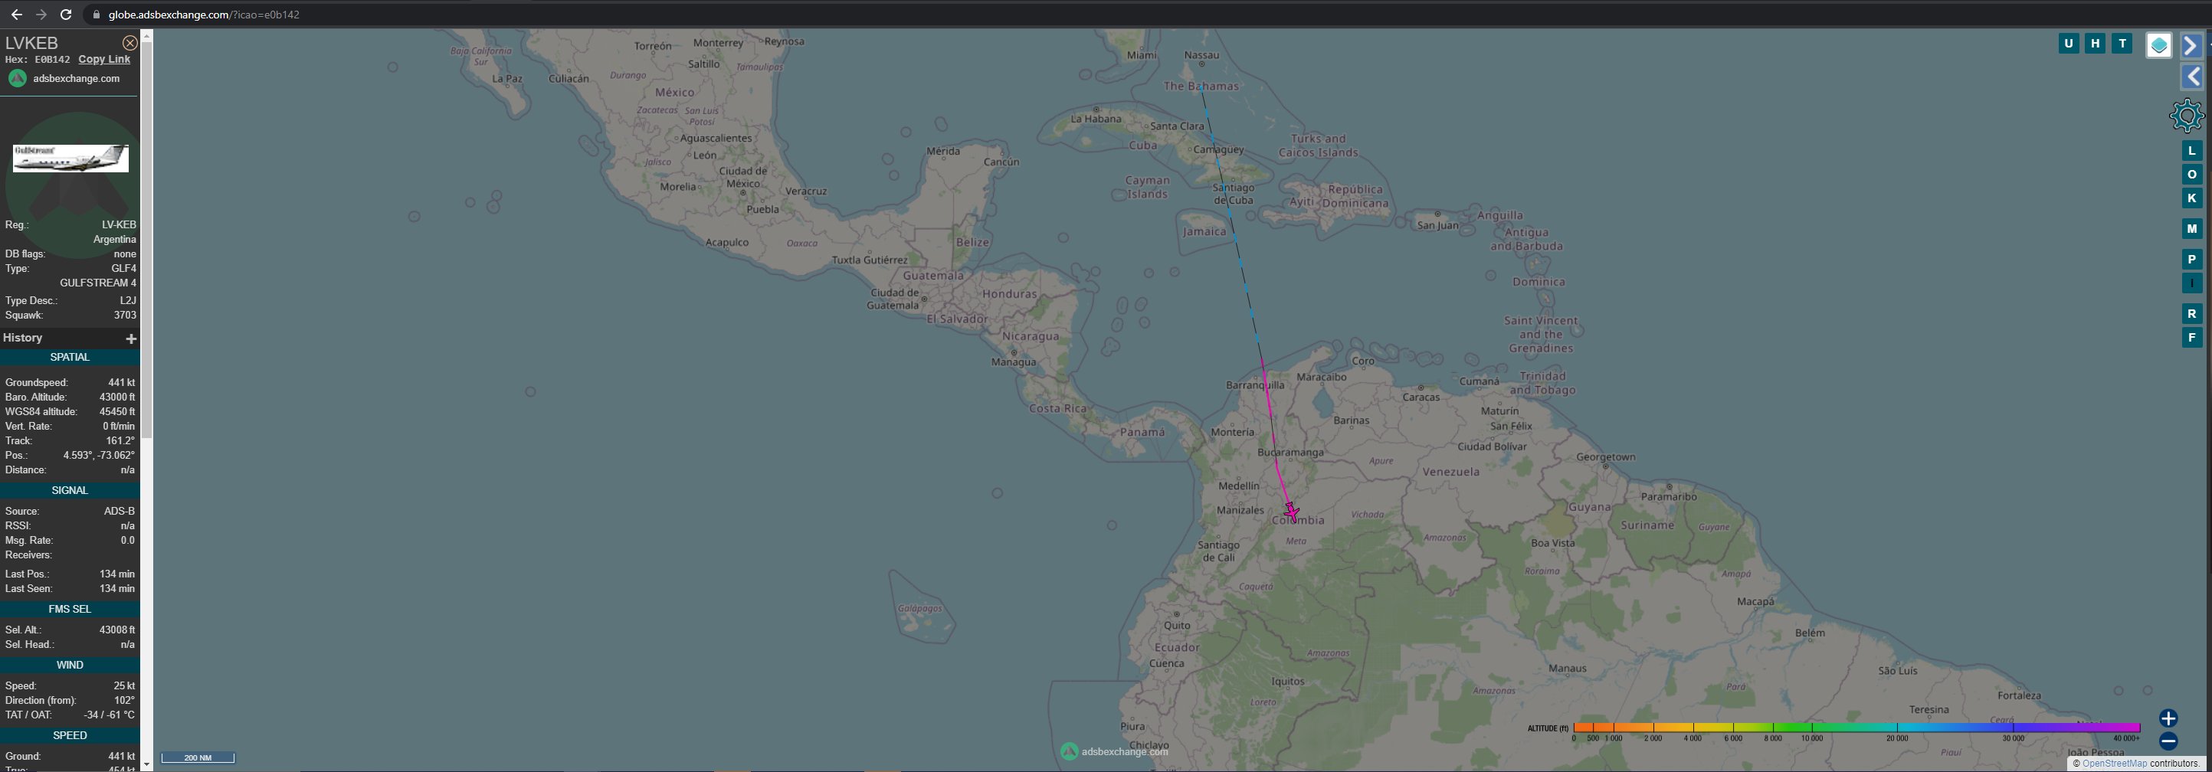This screenshot has width=2212, height=772.
Task: Toggle the I isolate button
Action: [2191, 283]
